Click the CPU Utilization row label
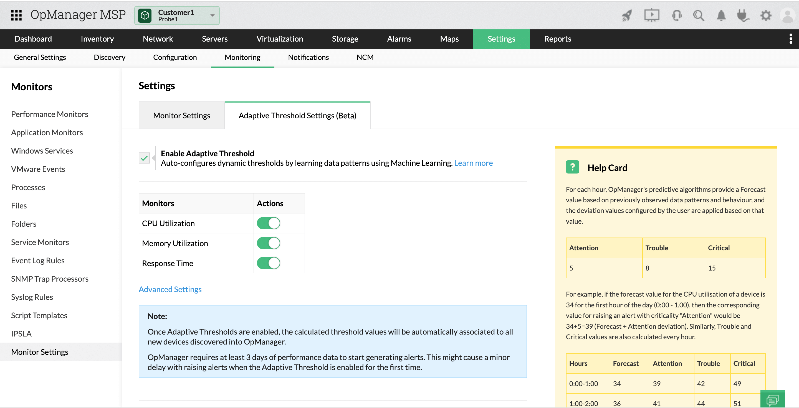This screenshot has height=408, width=799. (x=168, y=223)
